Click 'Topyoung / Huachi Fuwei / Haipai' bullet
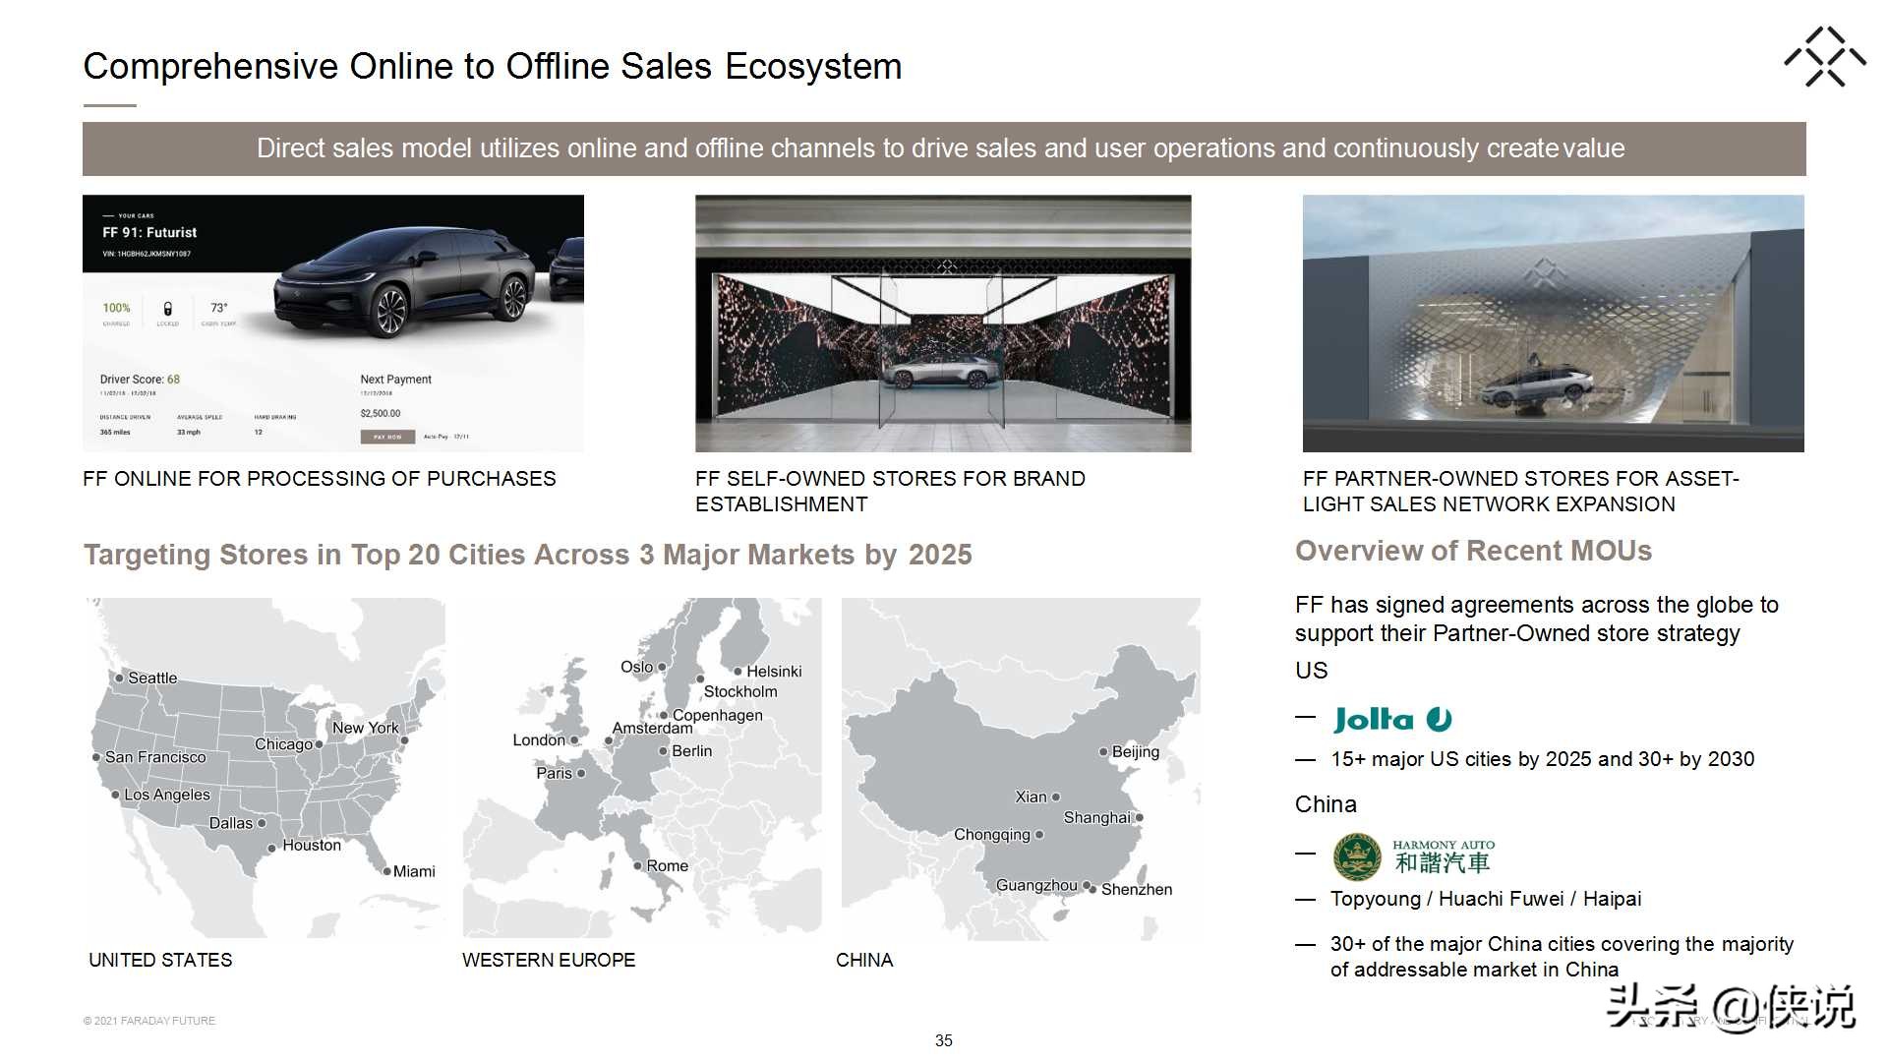The height and width of the screenshot is (1062, 1888). (x=1486, y=899)
